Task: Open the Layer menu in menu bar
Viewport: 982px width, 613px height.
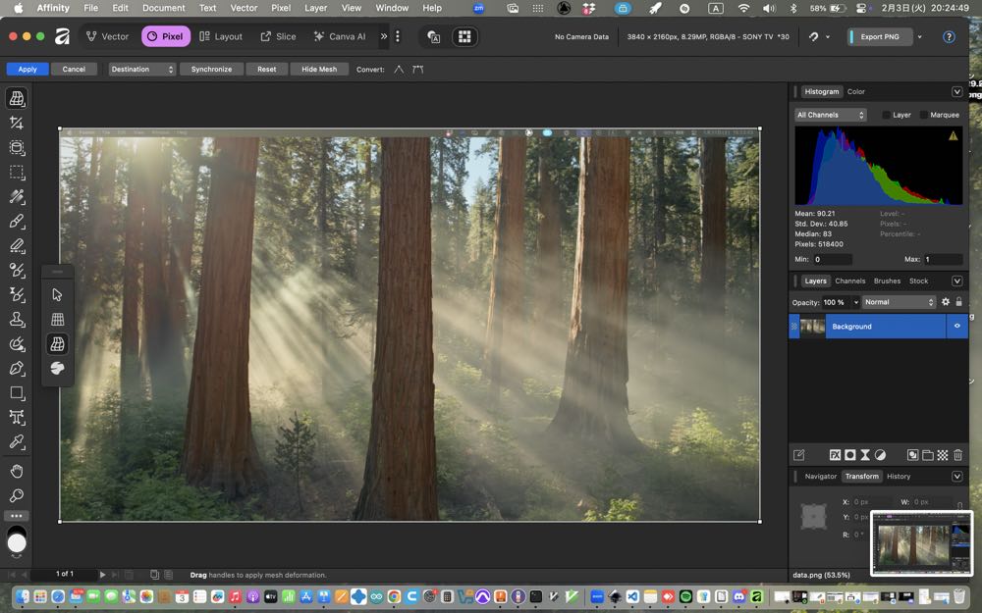Action: [315, 8]
